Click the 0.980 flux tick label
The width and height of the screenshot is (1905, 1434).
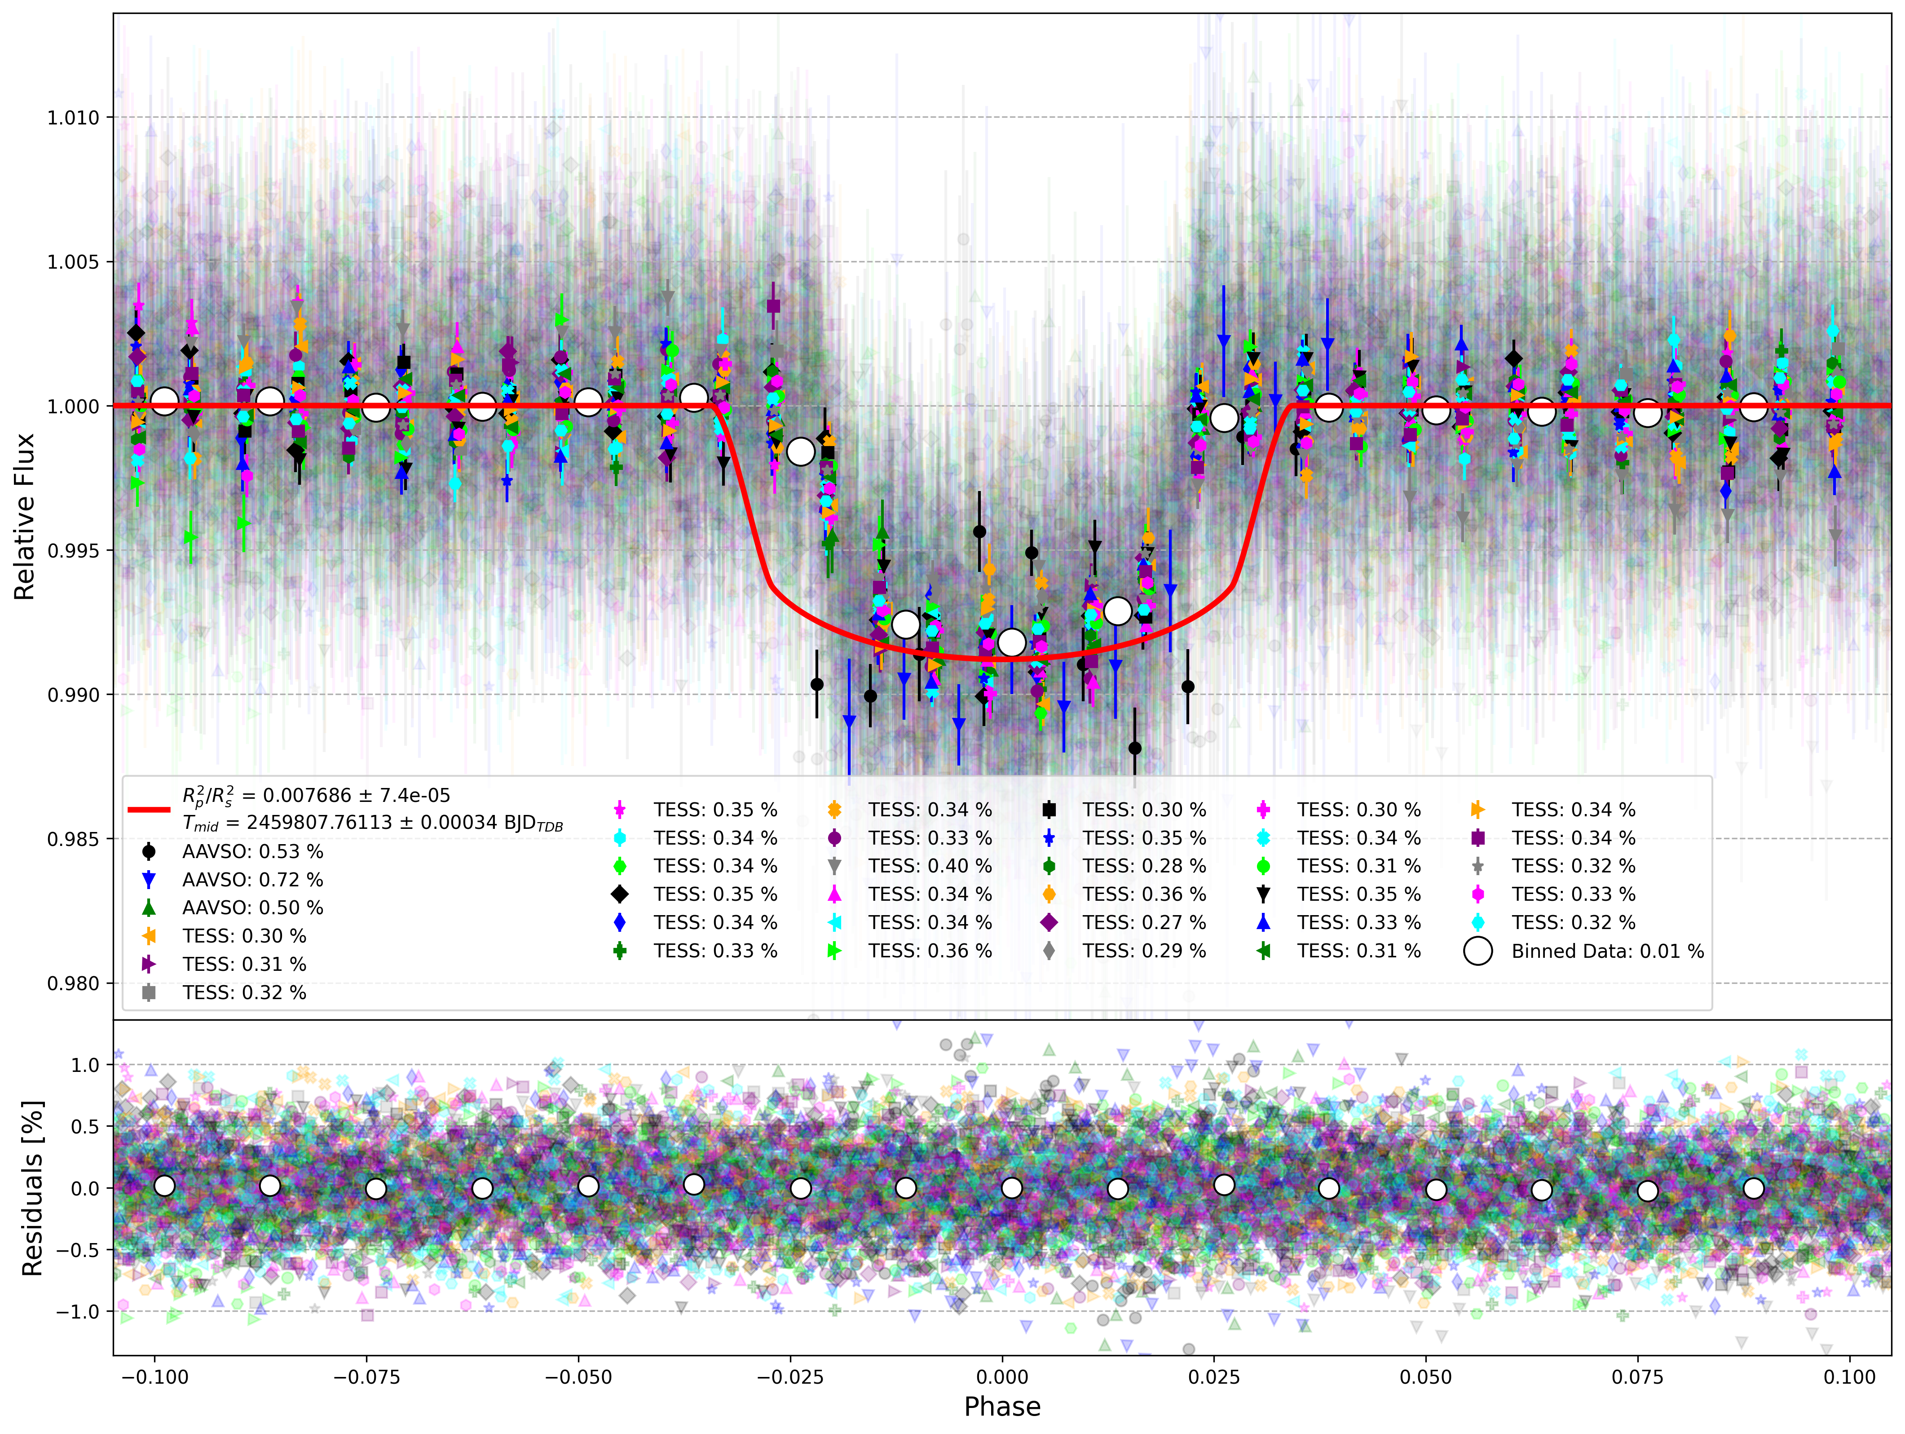click(x=73, y=983)
